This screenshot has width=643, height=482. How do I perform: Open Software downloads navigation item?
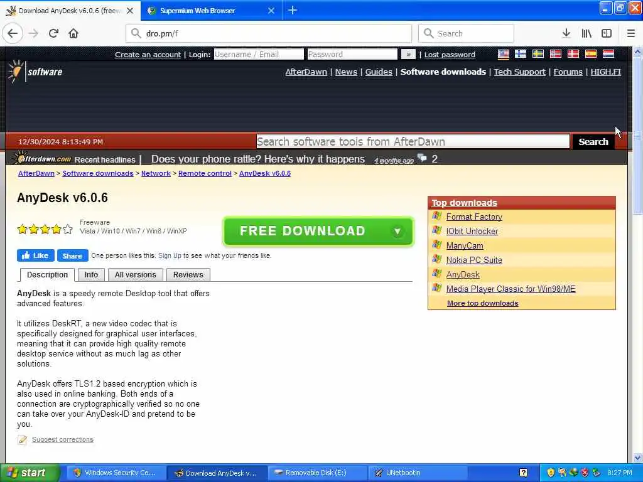tap(443, 72)
